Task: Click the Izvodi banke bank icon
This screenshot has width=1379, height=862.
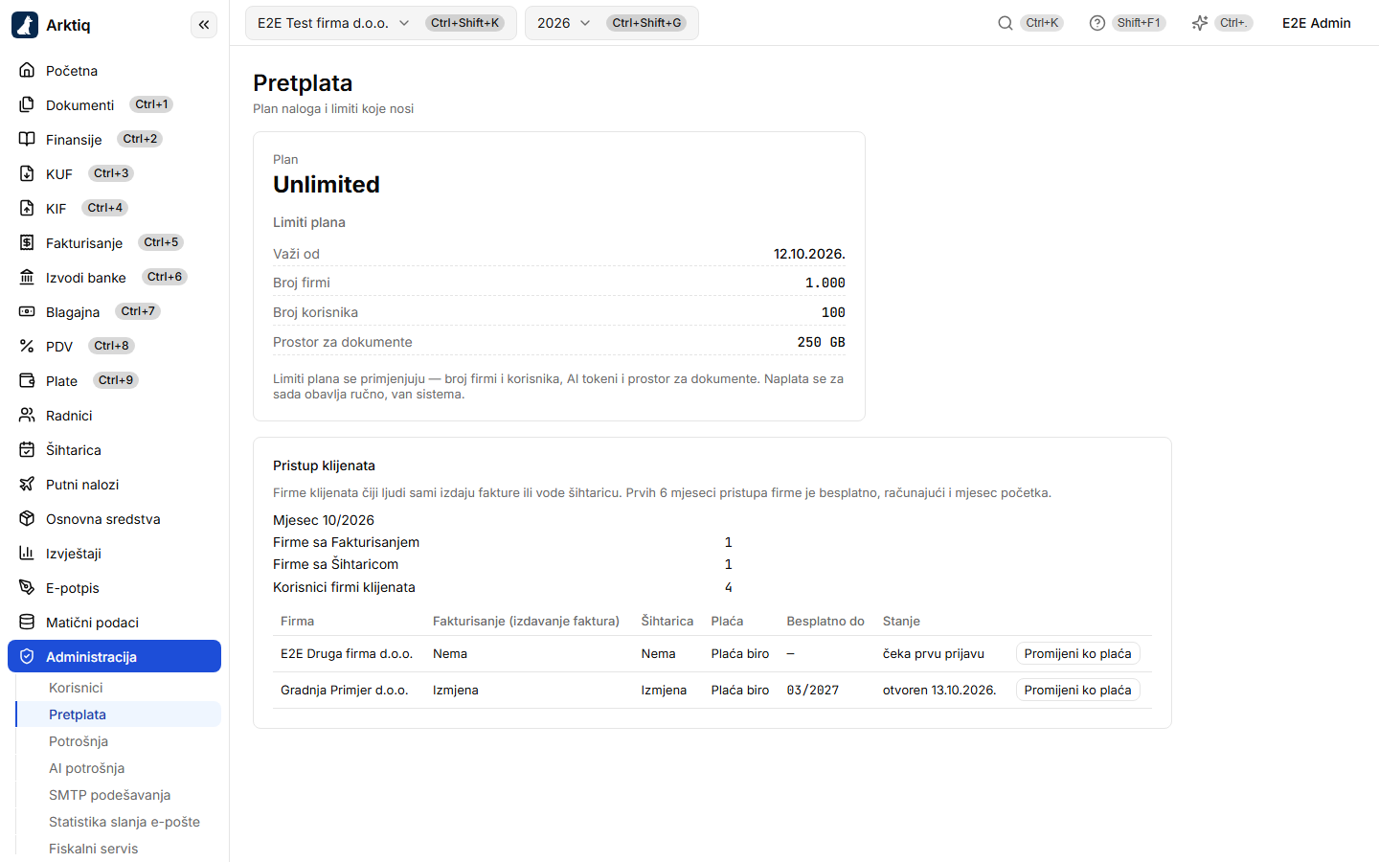Action: (27, 277)
